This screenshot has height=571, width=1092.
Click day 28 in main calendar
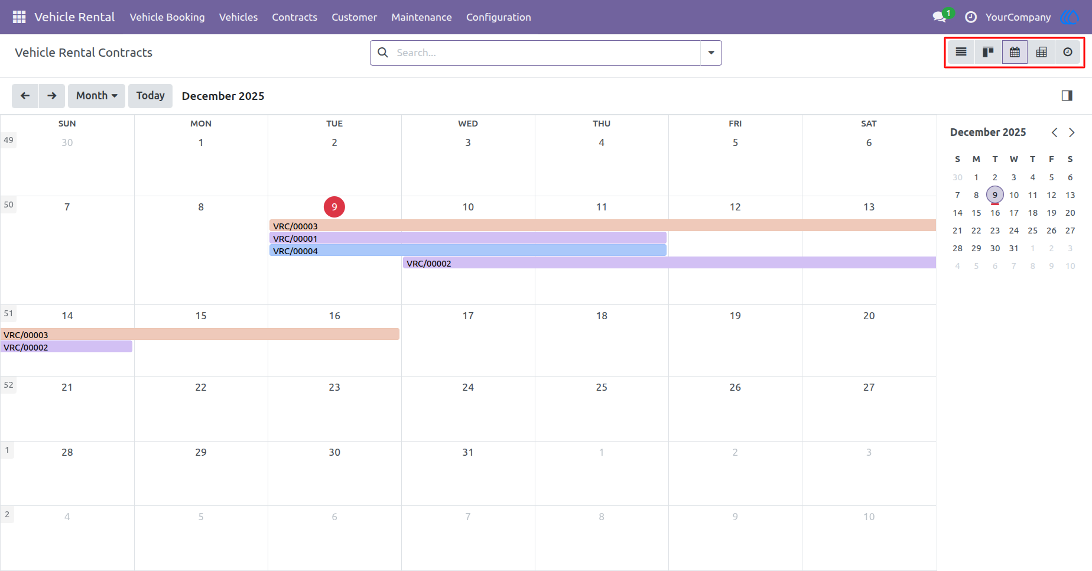67,452
